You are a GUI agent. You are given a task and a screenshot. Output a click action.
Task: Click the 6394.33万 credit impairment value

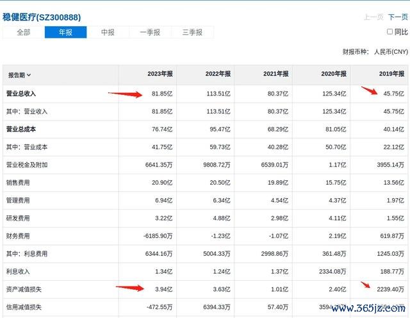(x=217, y=307)
